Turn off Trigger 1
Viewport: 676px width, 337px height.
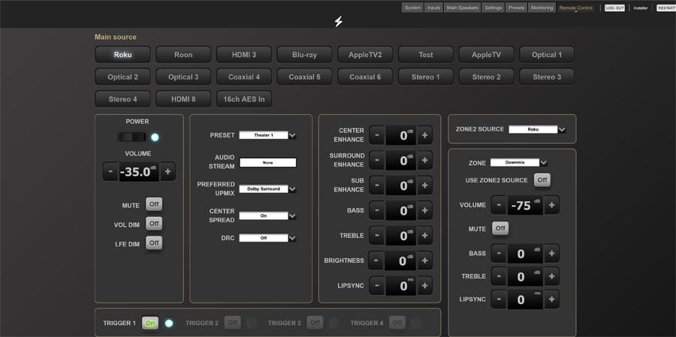click(x=150, y=323)
